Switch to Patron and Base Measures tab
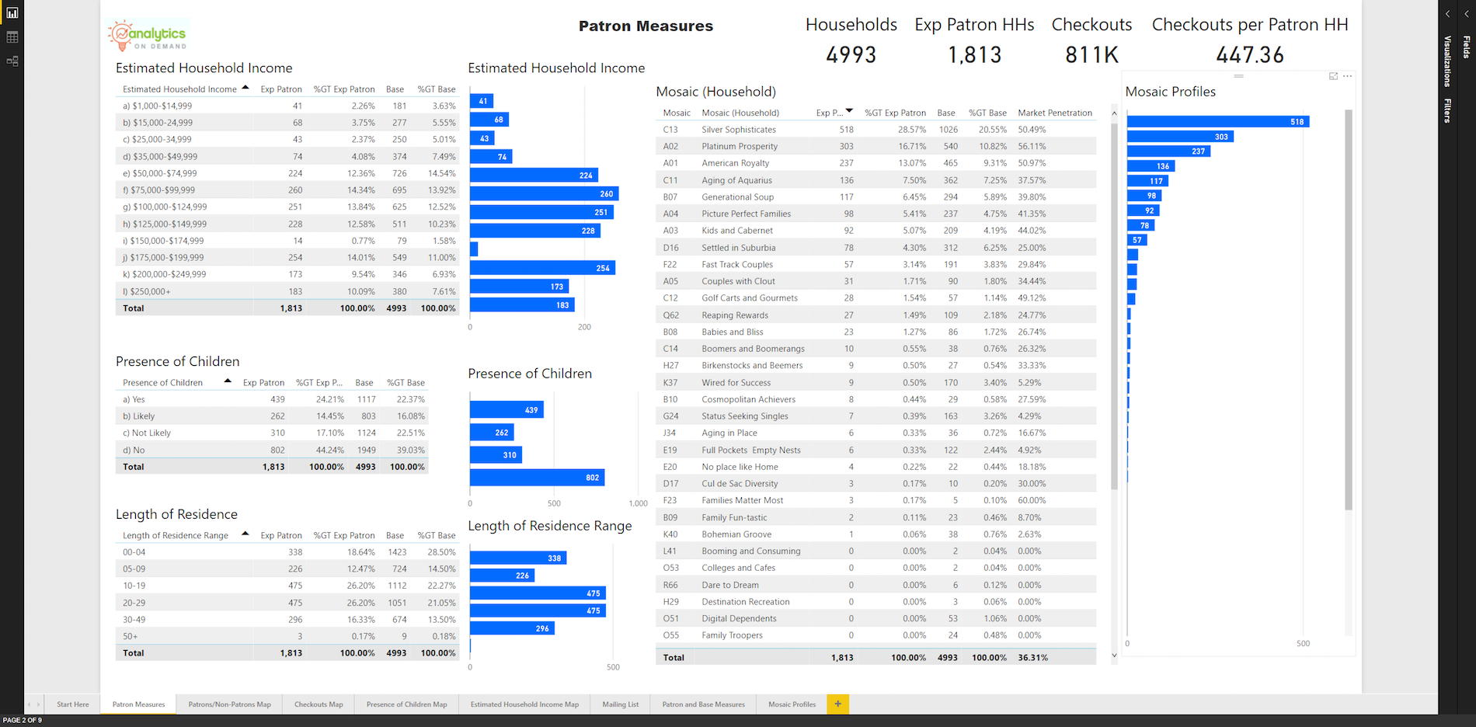The height and width of the screenshot is (727, 1476). (703, 704)
